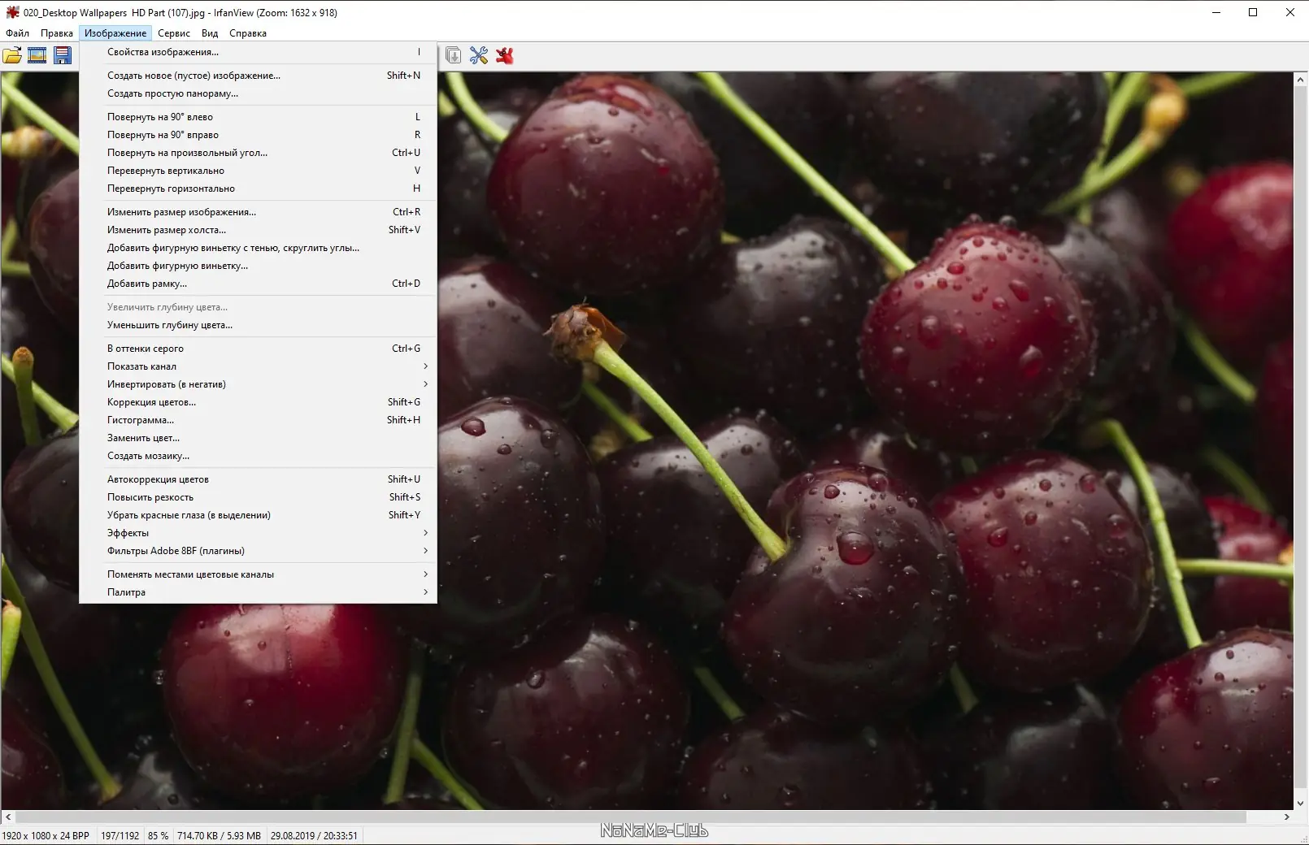Open the Фильтры Adobe 8BF submenu
The height and width of the screenshot is (845, 1309).
coord(258,551)
